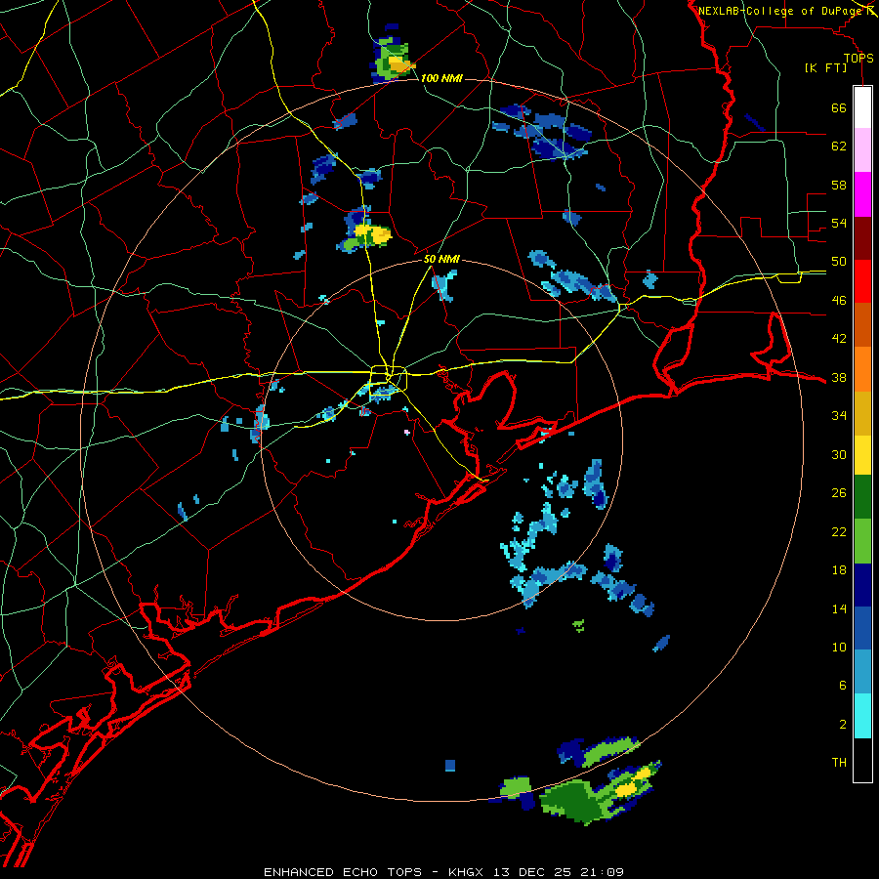Click the navy blue legend swatch
The width and height of the screenshot is (879, 879).
coord(862,585)
